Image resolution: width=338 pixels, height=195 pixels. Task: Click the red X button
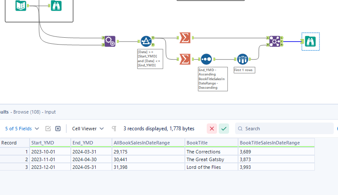pos(212,129)
